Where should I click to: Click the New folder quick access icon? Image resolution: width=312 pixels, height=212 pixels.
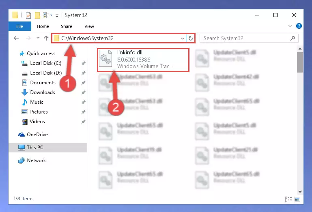pos(37,15)
